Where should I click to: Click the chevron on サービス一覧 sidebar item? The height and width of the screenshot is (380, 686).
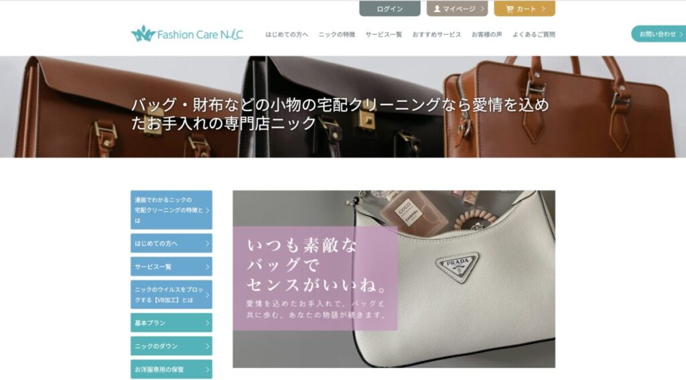[x=208, y=267]
